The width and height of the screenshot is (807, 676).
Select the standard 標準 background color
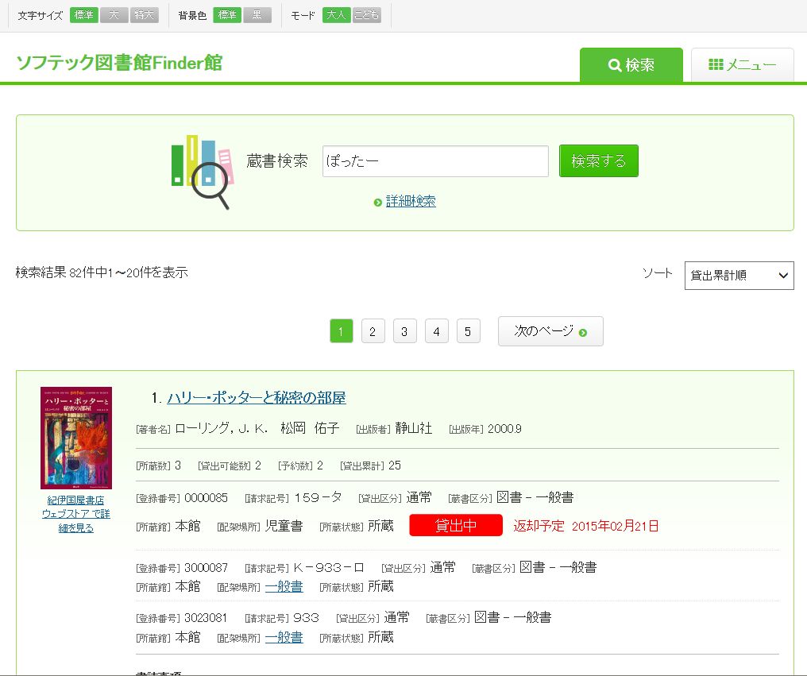pos(227,15)
